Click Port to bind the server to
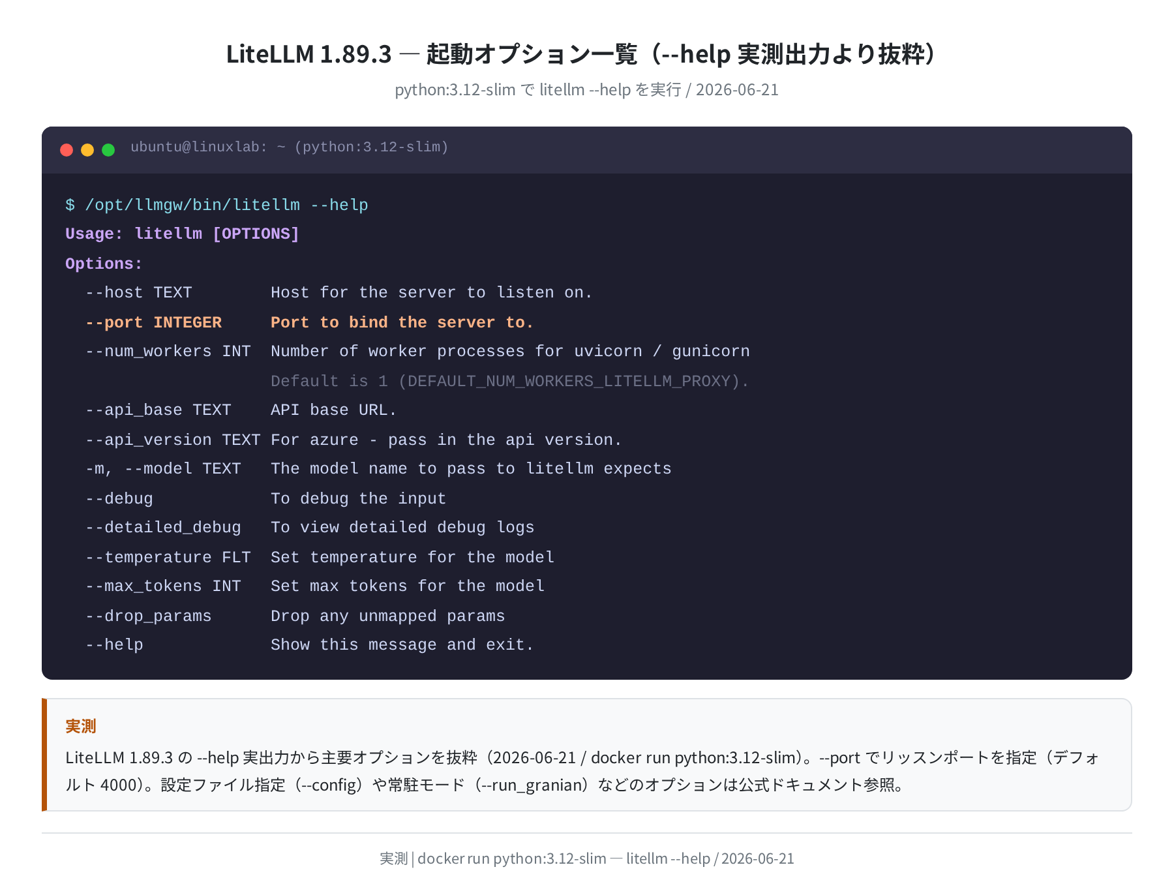This screenshot has height=895, width=1174. point(402,323)
